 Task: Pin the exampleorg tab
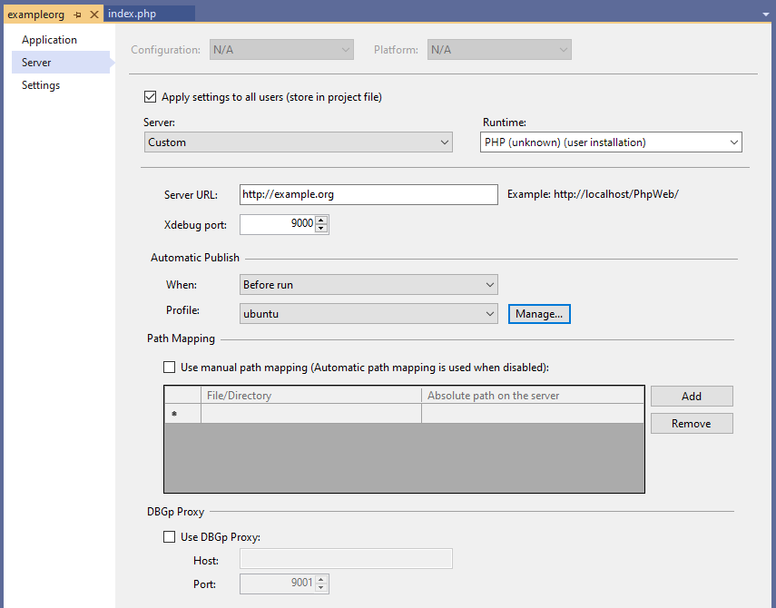tap(78, 15)
